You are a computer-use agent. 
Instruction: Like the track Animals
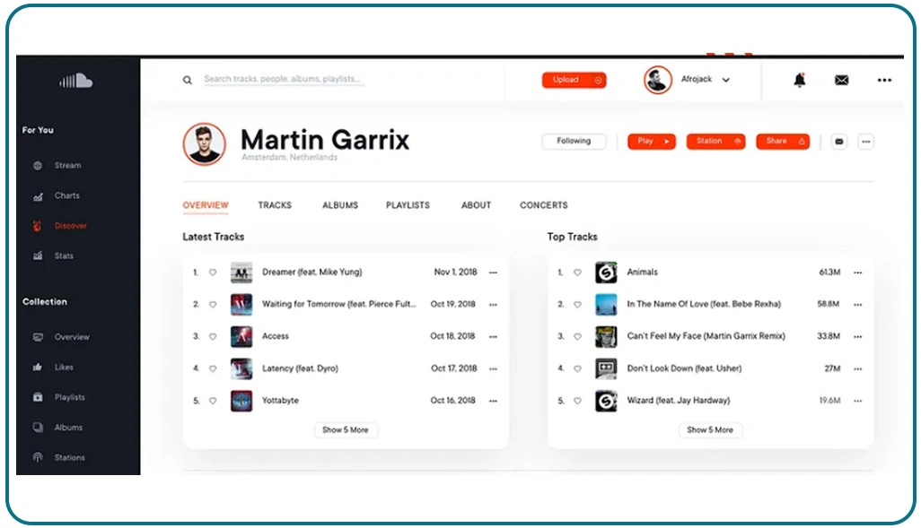click(x=577, y=273)
